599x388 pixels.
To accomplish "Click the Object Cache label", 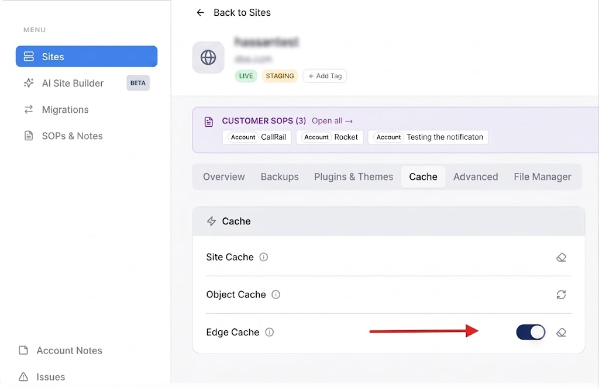I will tap(236, 295).
